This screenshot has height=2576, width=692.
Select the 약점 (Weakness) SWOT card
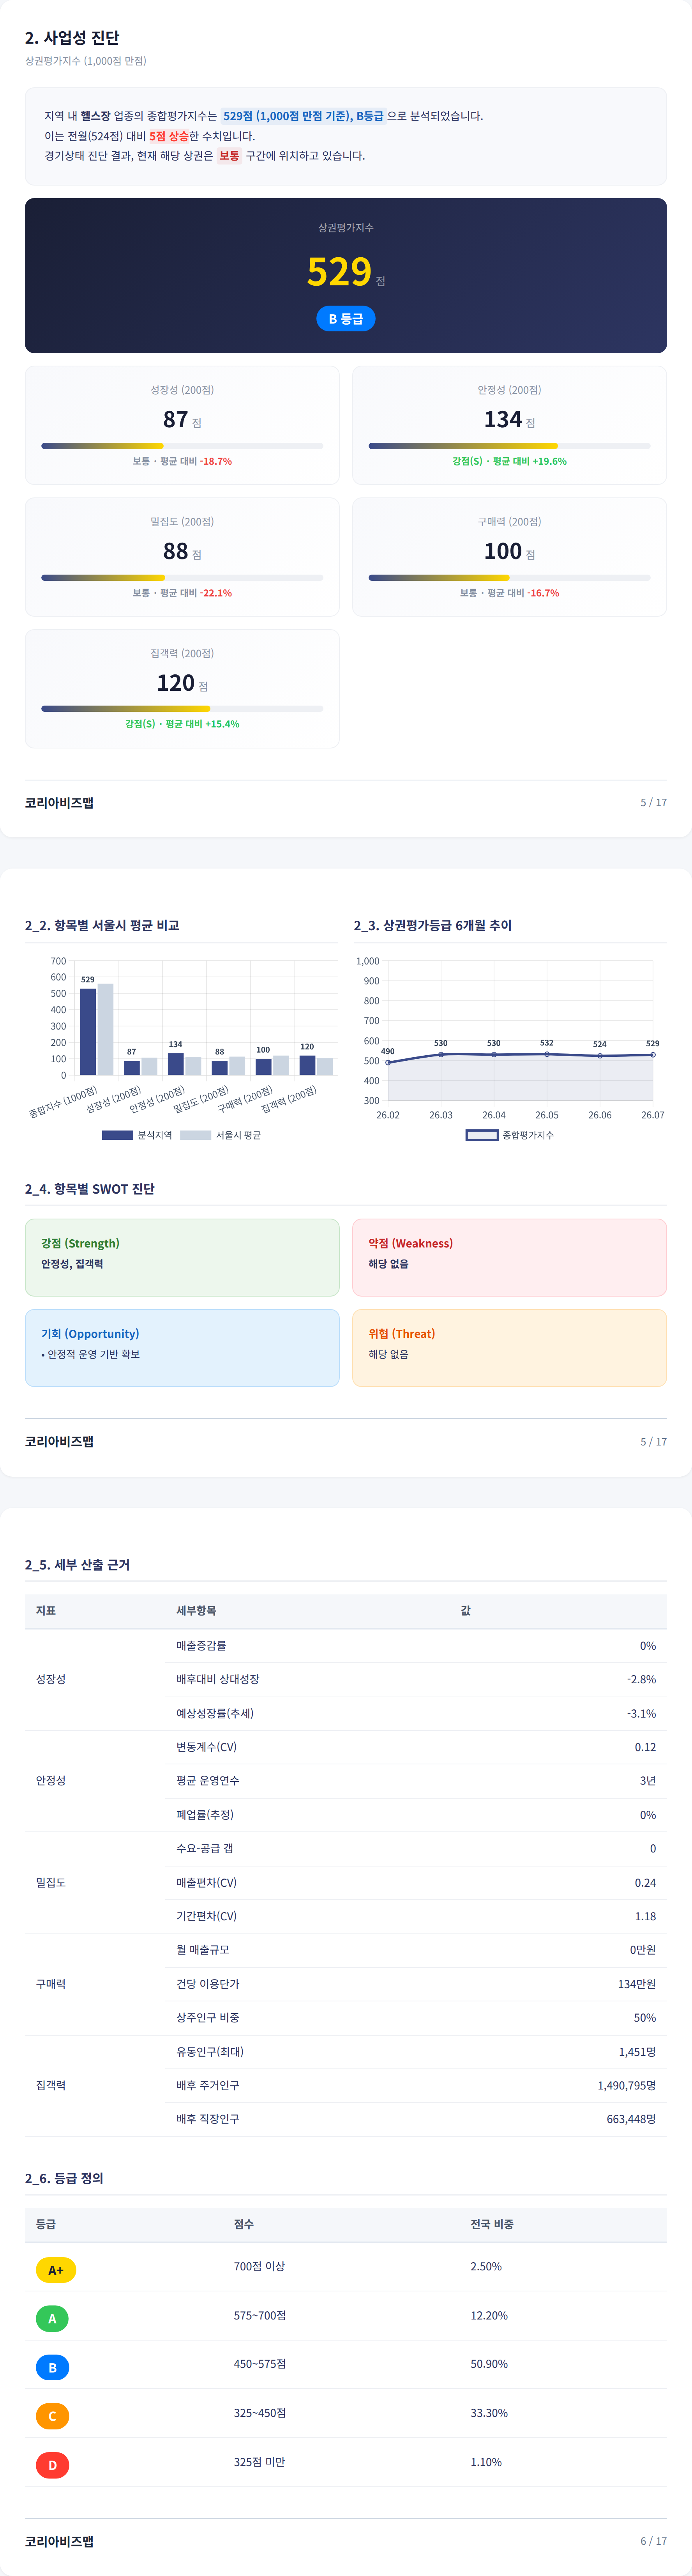pyautogui.click(x=509, y=1257)
